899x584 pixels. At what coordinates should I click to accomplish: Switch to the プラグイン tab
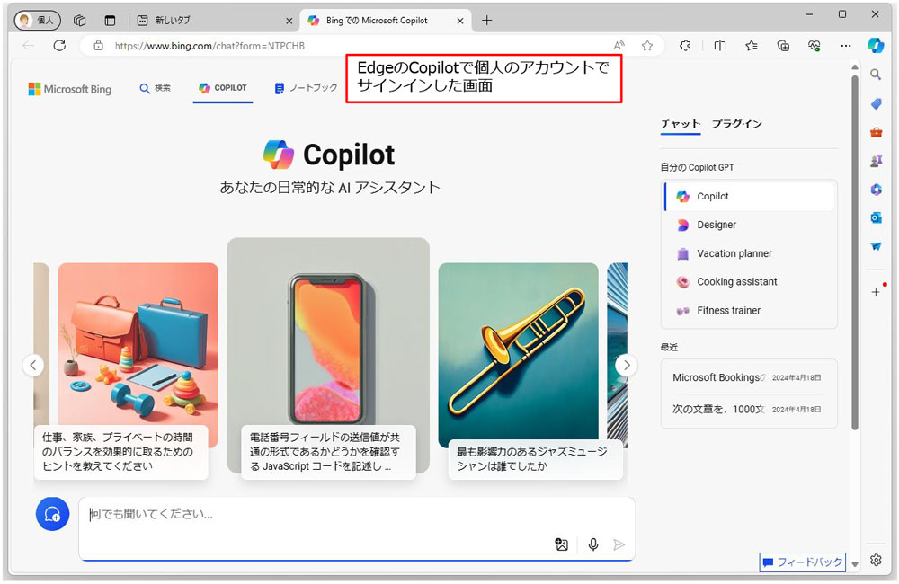pos(737,123)
